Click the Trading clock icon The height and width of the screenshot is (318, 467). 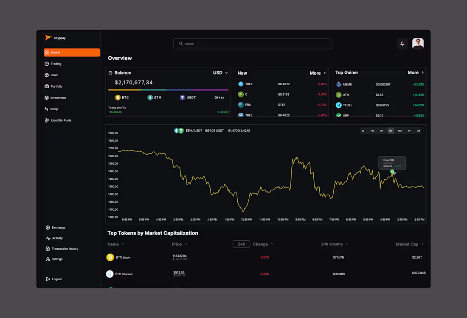point(48,64)
